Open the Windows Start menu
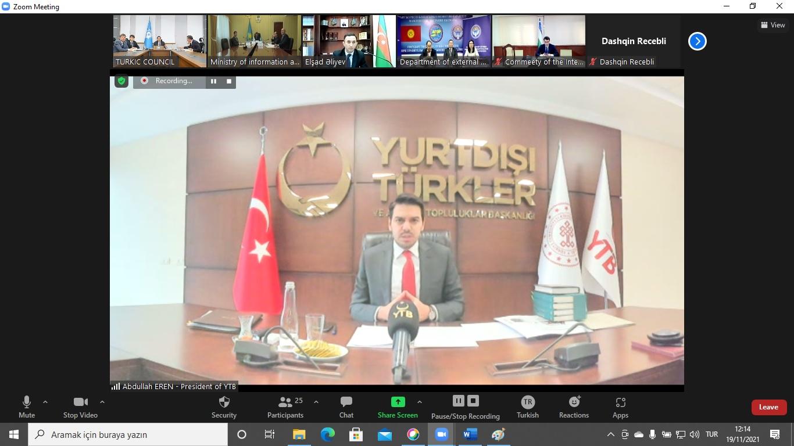The image size is (794, 446). [14, 434]
